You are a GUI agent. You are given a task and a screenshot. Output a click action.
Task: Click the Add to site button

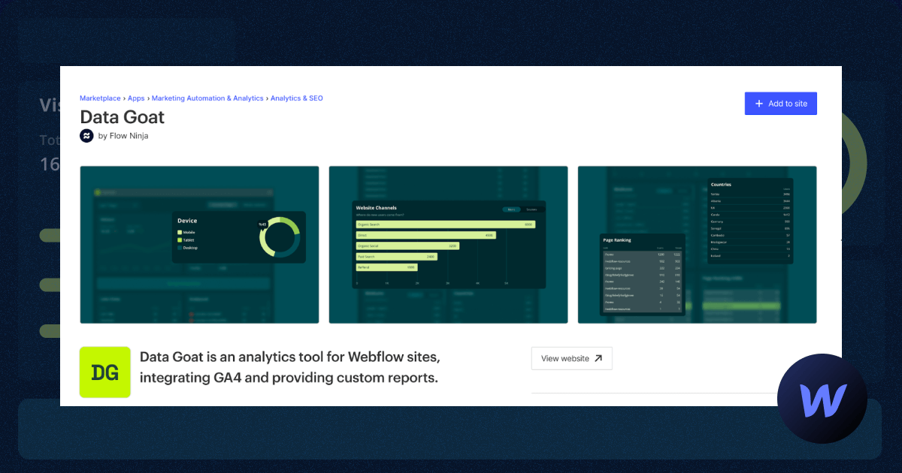coord(780,104)
